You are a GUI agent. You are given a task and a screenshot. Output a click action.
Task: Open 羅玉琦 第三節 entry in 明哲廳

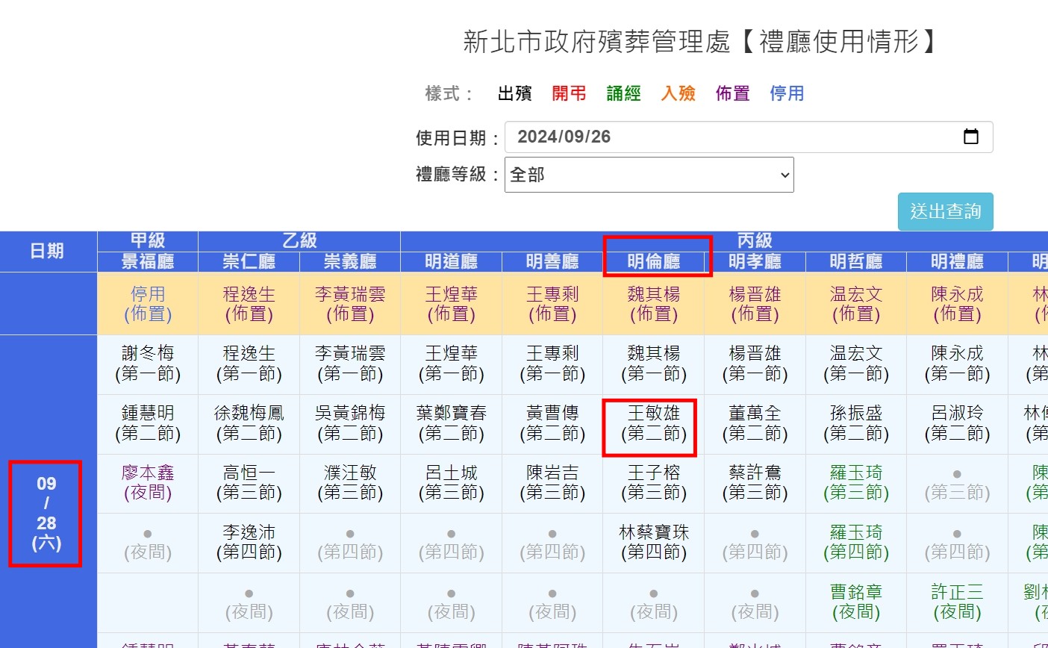pos(856,483)
